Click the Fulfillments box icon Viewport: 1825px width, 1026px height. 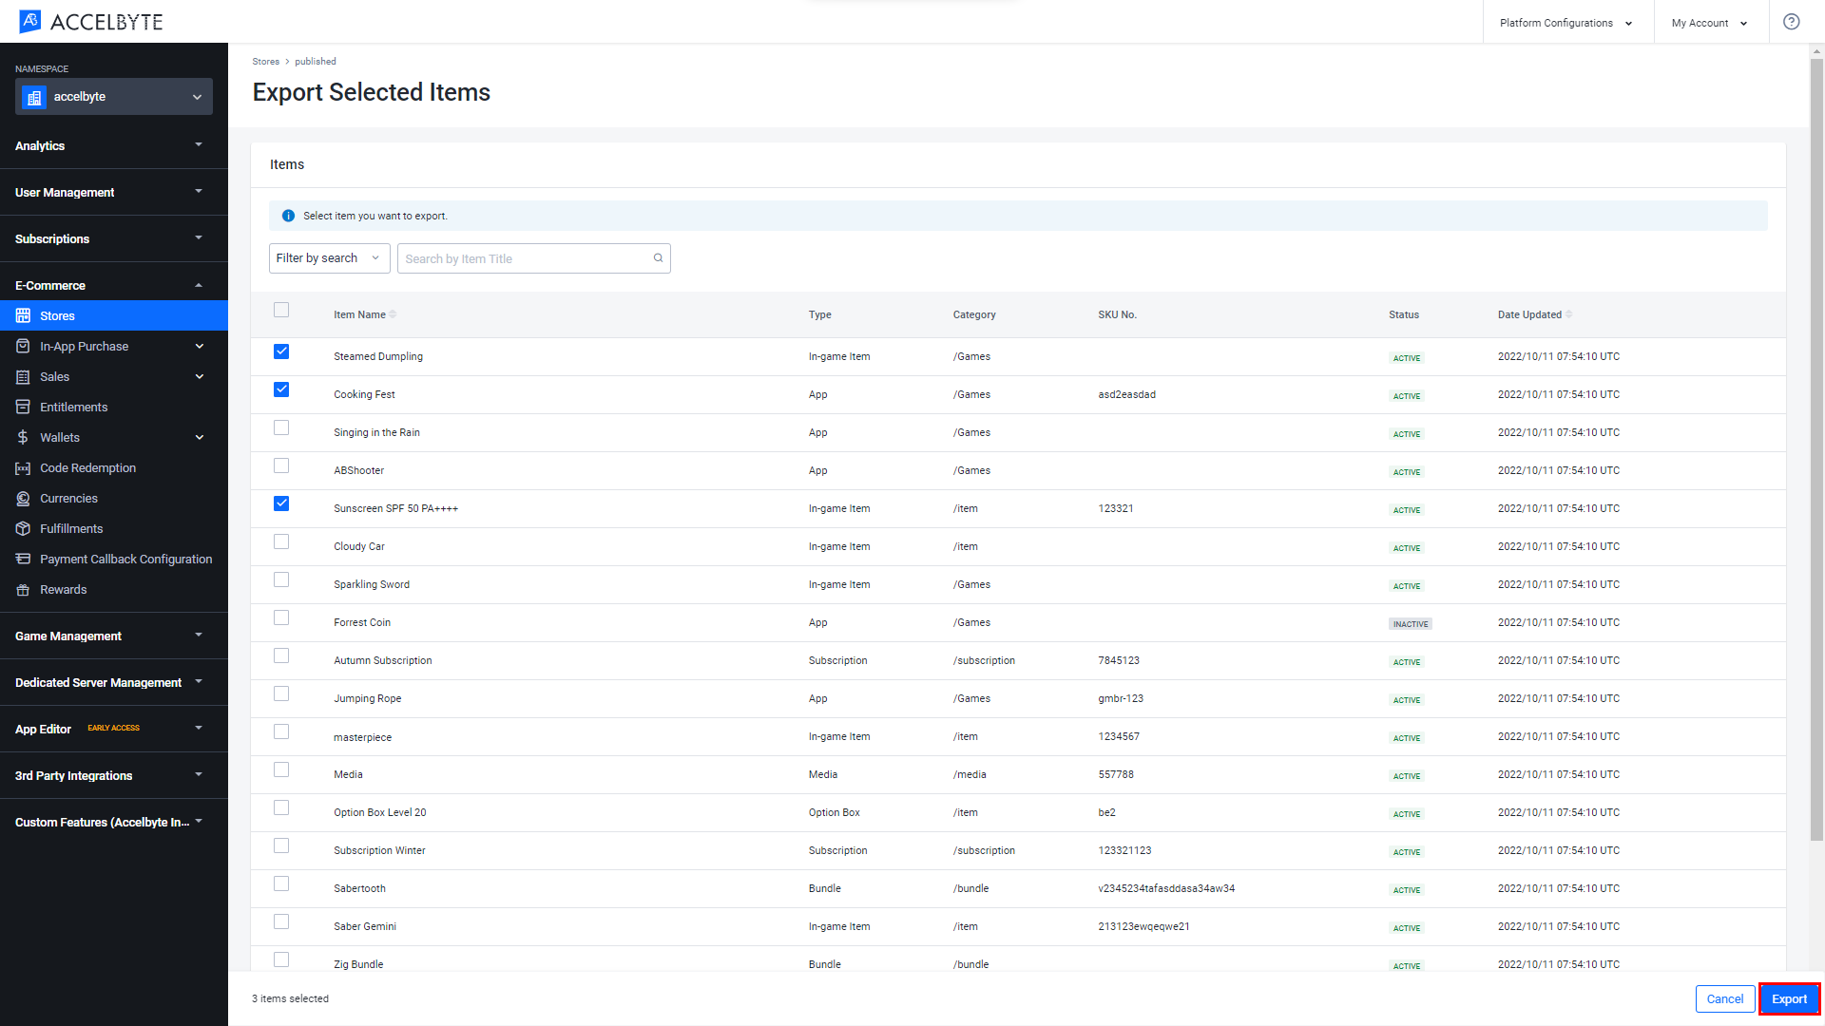23,528
